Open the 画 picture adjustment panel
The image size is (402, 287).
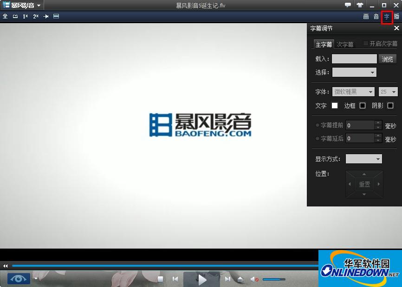click(366, 17)
